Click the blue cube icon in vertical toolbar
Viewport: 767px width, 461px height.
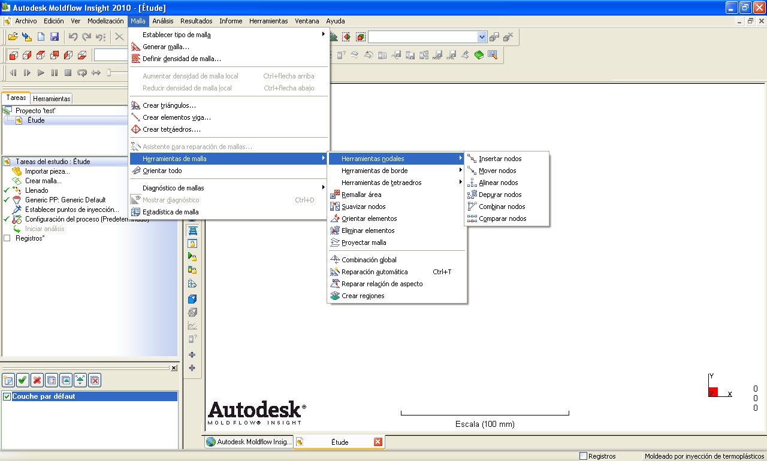click(192, 299)
